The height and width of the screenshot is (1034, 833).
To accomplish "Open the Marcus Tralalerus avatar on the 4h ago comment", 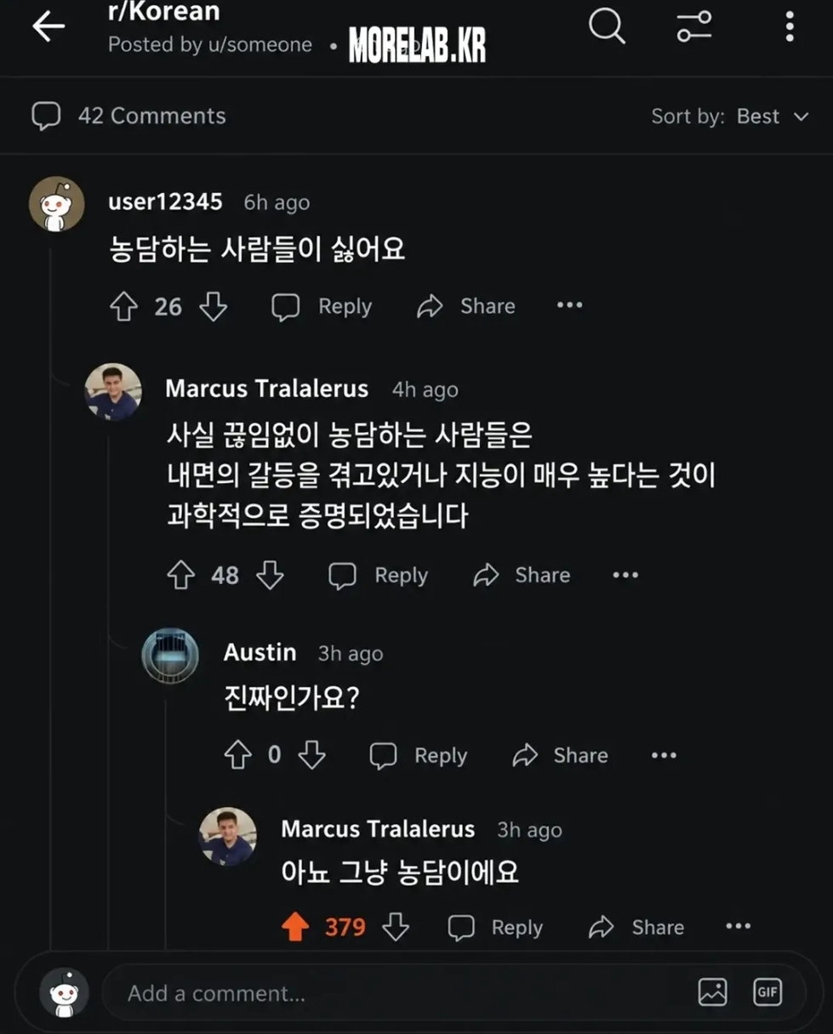I will [113, 392].
